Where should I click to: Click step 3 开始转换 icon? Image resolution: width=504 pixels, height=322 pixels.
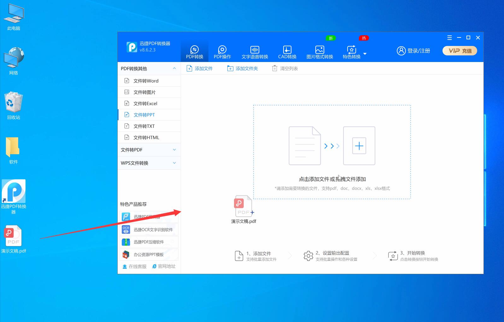pyautogui.click(x=393, y=256)
